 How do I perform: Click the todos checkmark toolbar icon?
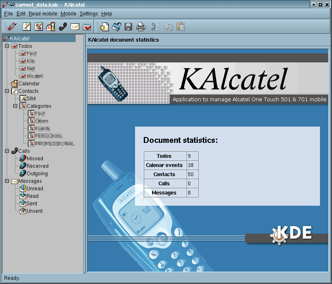pos(87,27)
